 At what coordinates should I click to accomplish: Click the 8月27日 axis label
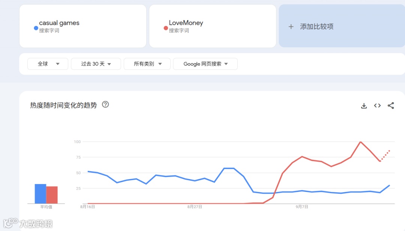pos(195,207)
